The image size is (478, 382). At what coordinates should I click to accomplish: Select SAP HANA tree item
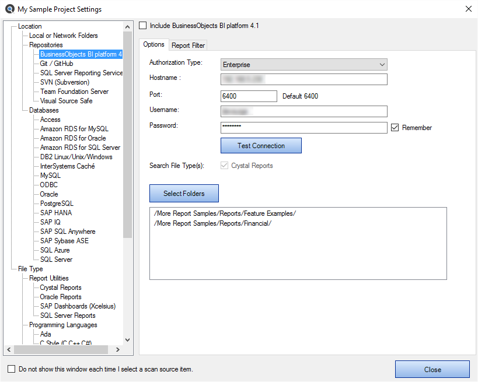pos(56,213)
